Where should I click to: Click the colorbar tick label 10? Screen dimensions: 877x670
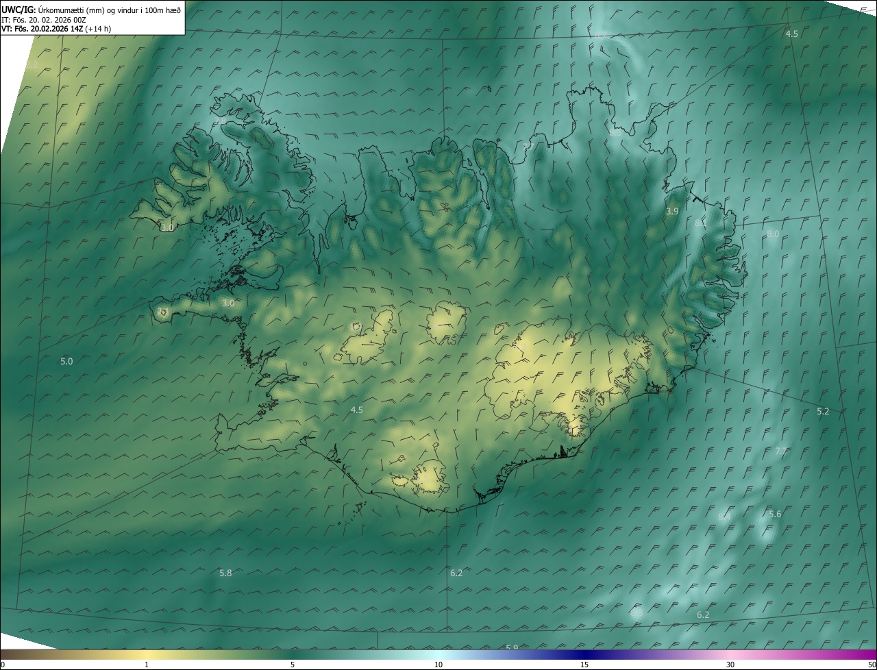(438, 665)
